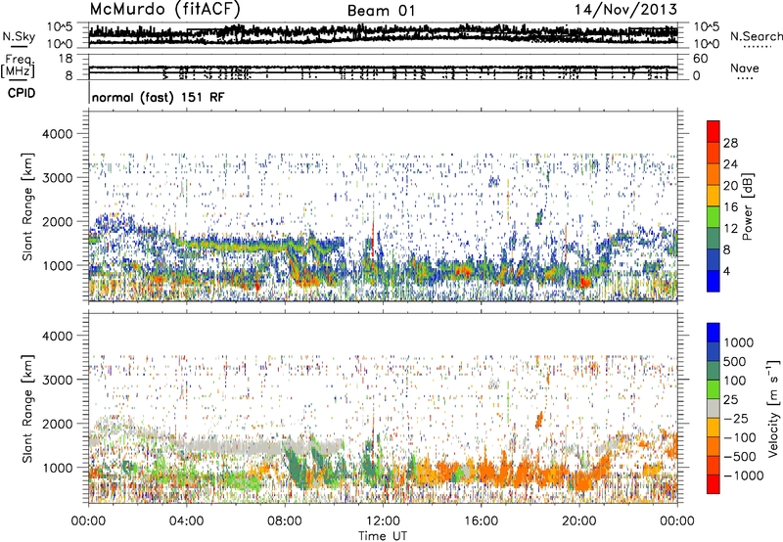Click '2000' on the velocity panel range axis
The width and height of the screenshot is (783, 542).
57,424
